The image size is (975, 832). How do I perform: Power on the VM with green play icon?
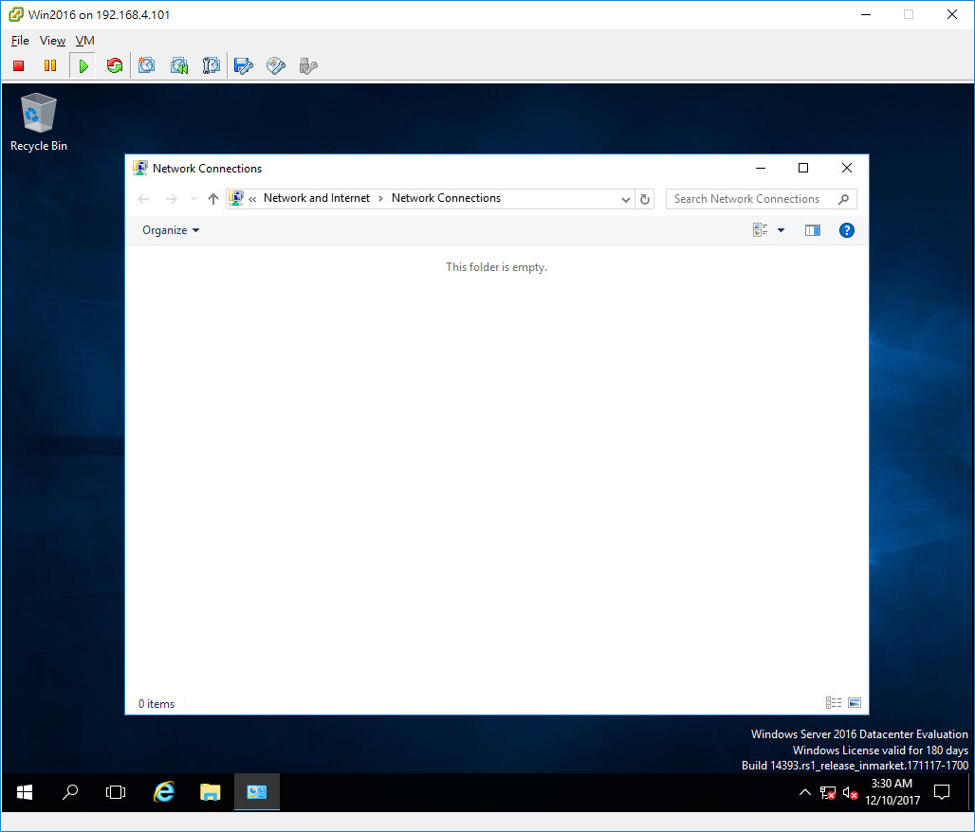83,66
